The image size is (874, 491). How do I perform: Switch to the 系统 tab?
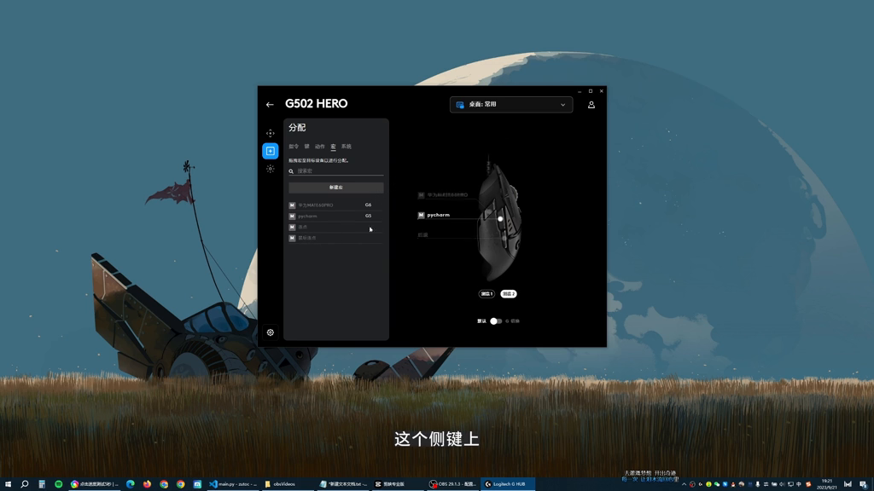point(347,147)
